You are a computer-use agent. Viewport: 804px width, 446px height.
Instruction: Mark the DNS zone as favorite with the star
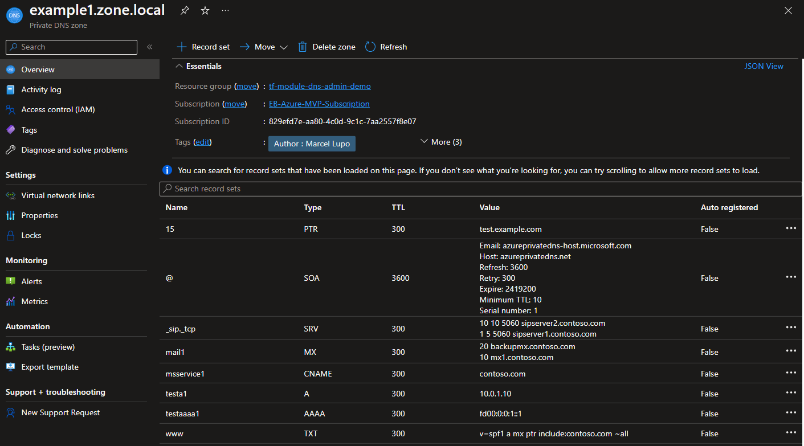pos(205,10)
